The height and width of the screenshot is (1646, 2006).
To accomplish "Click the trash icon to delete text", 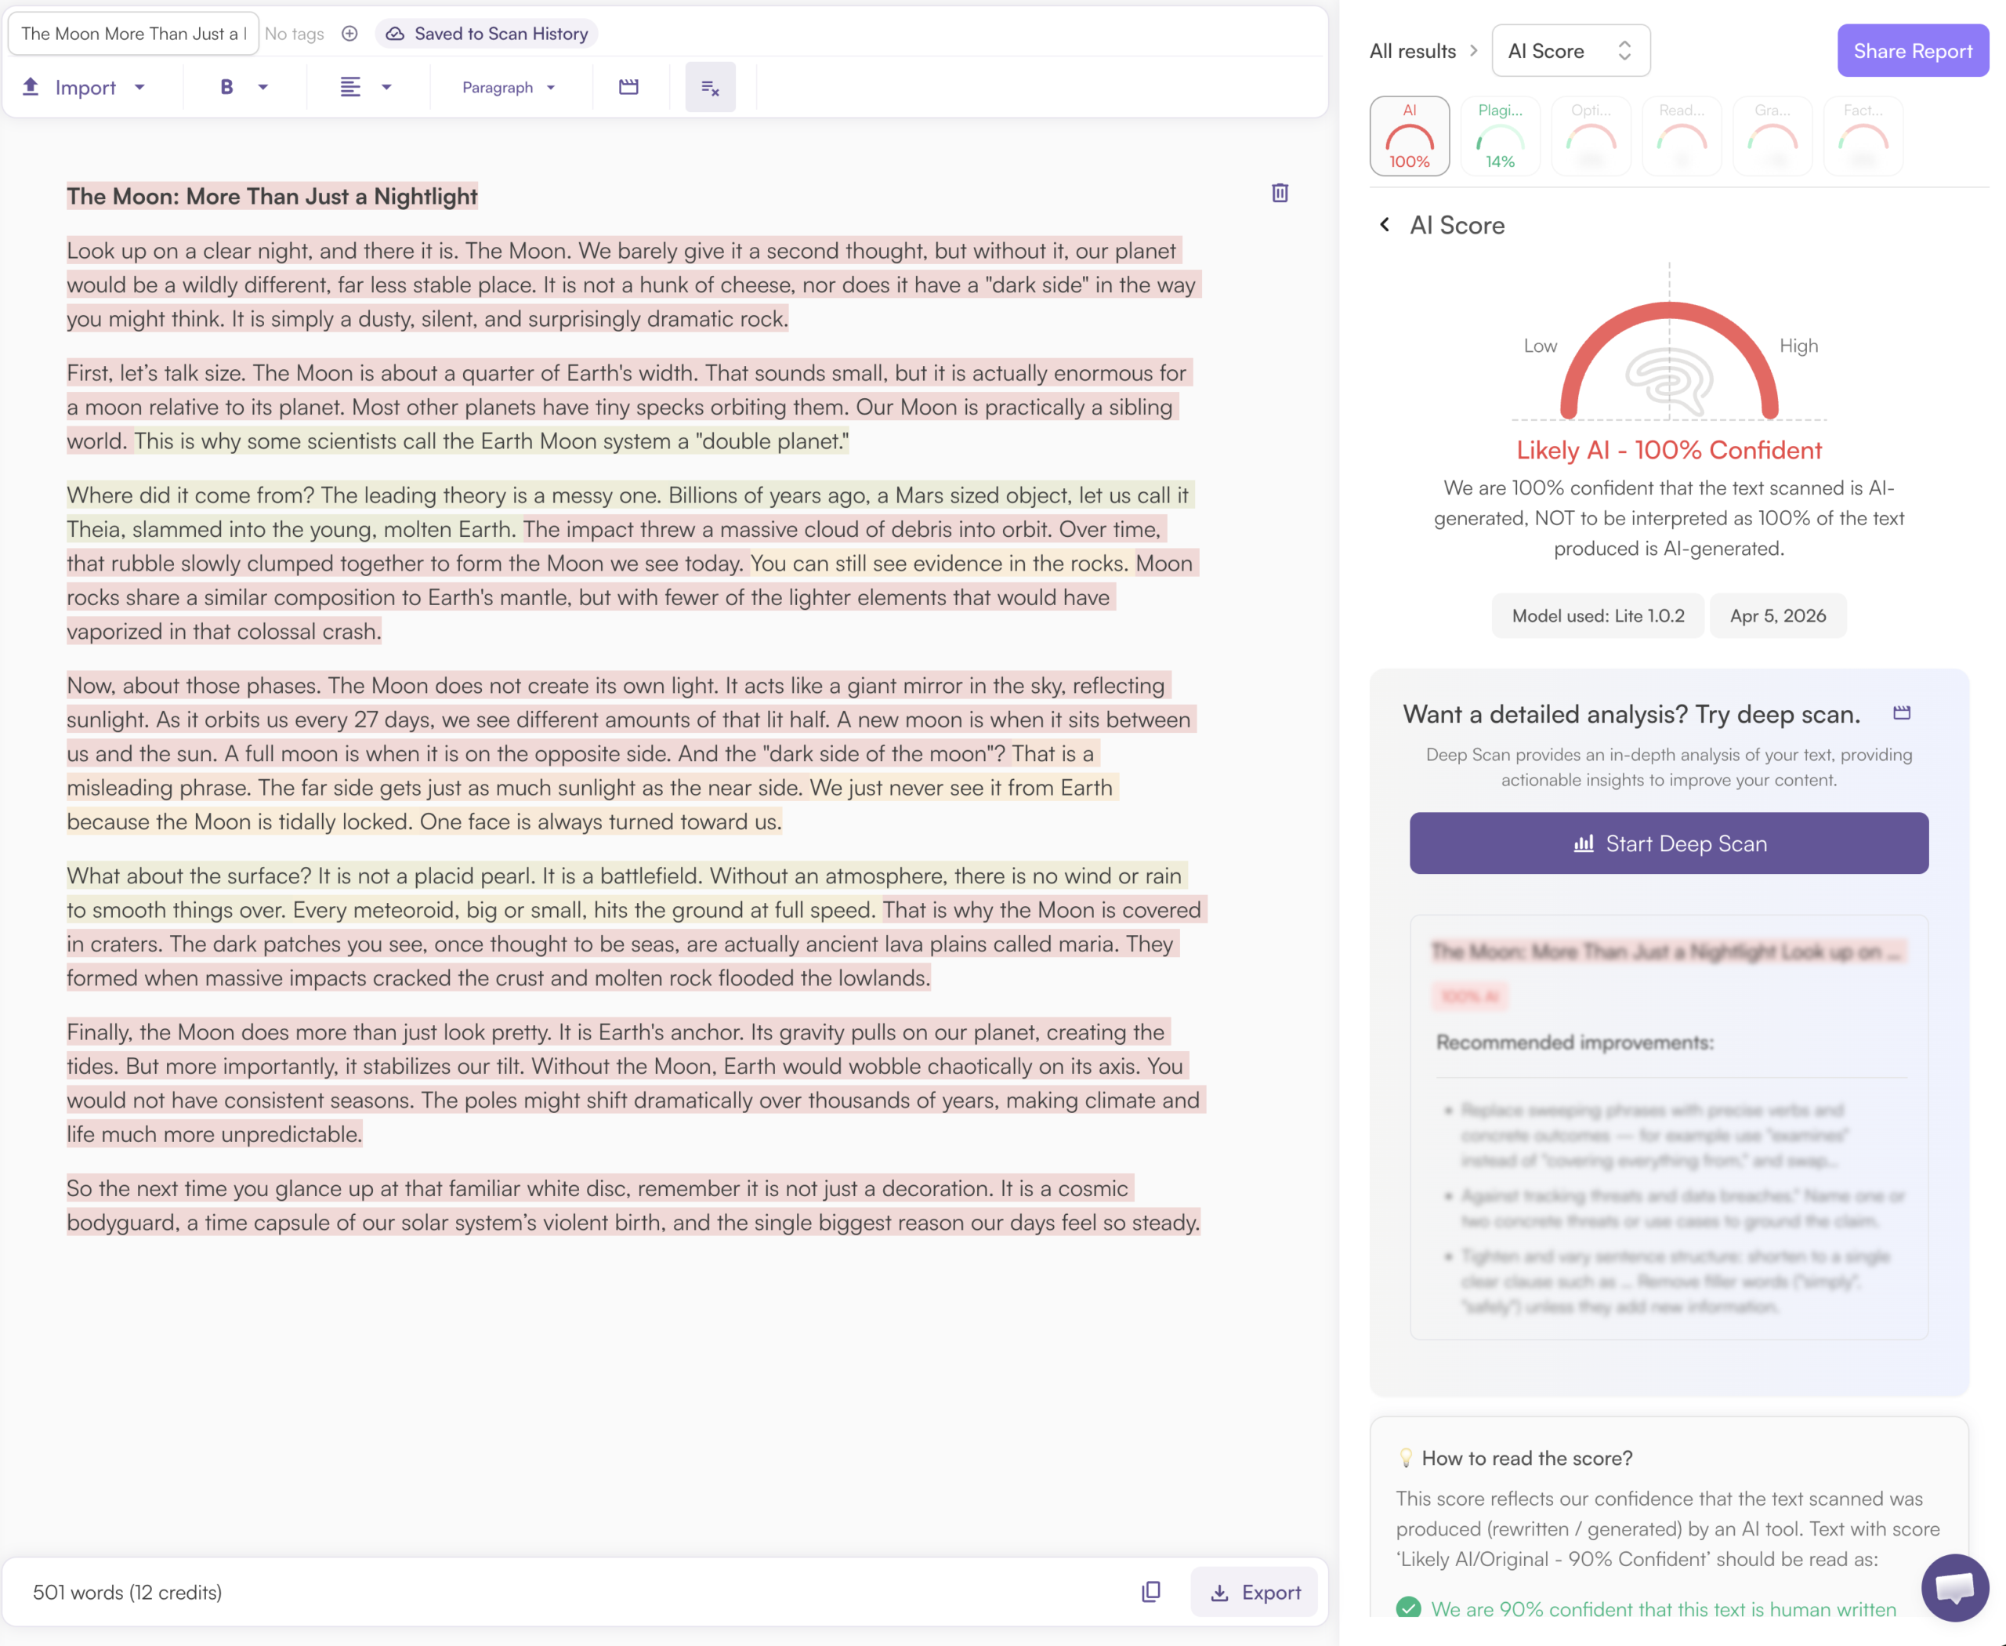I will point(1279,194).
